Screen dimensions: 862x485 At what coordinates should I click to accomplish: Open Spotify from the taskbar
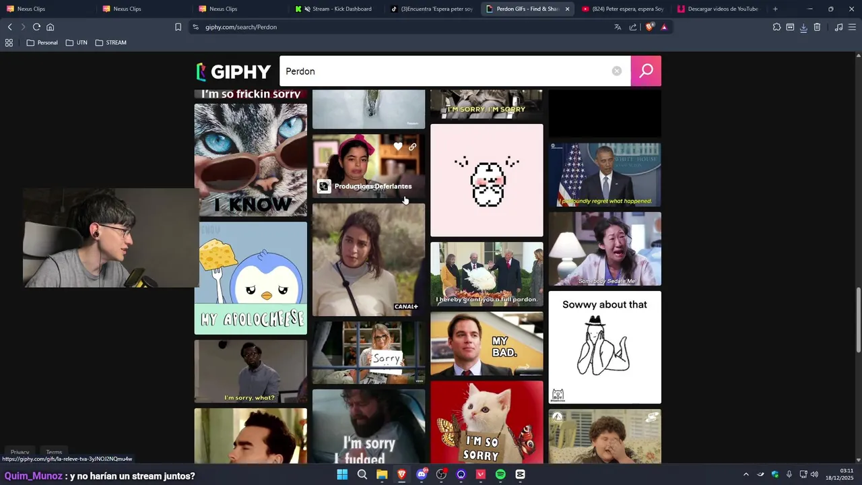[x=500, y=474]
